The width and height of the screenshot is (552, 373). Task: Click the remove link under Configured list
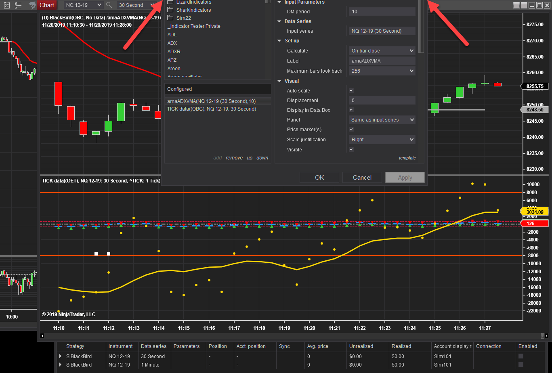[x=234, y=158]
